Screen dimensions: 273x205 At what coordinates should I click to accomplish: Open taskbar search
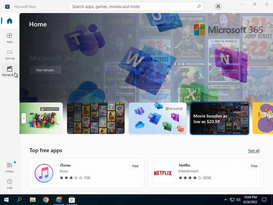pos(19,200)
